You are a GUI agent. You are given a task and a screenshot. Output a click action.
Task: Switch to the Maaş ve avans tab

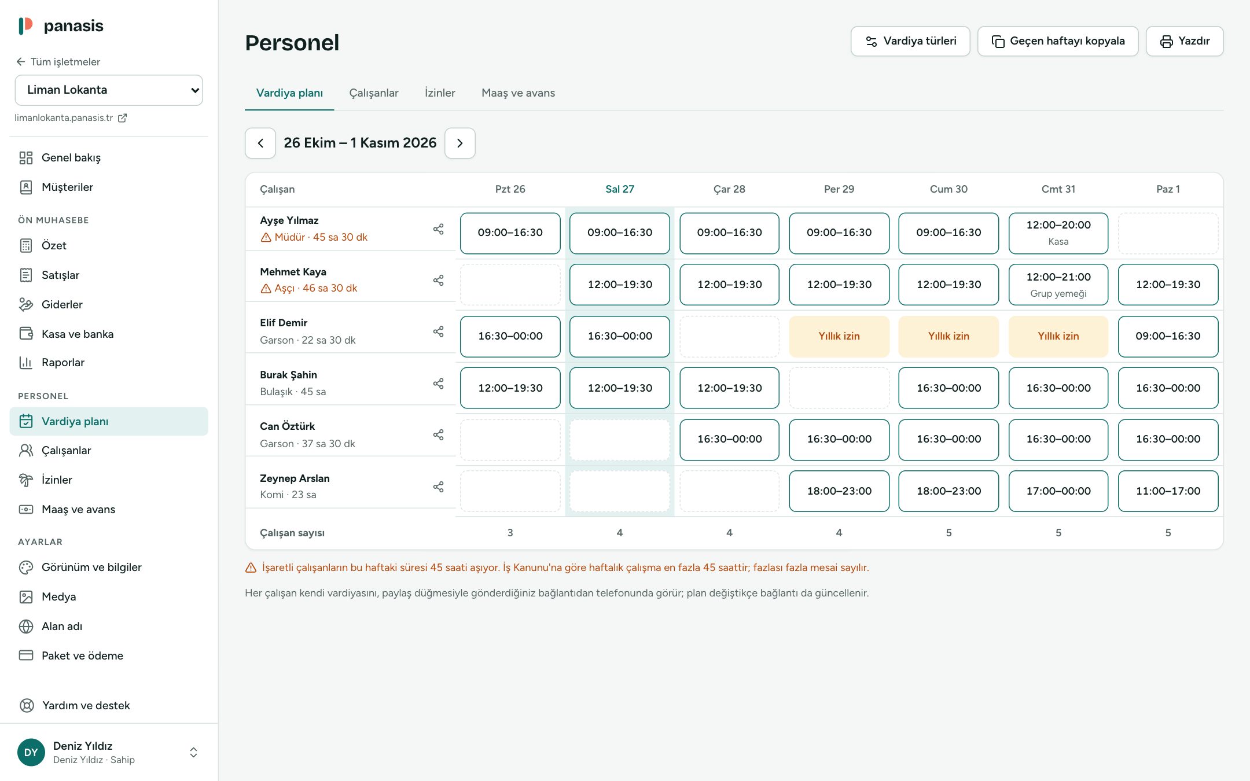coord(518,93)
